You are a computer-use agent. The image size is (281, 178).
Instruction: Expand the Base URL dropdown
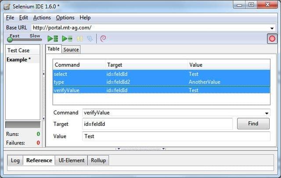coord(272,28)
